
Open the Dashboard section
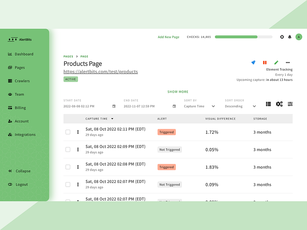tap(21, 54)
